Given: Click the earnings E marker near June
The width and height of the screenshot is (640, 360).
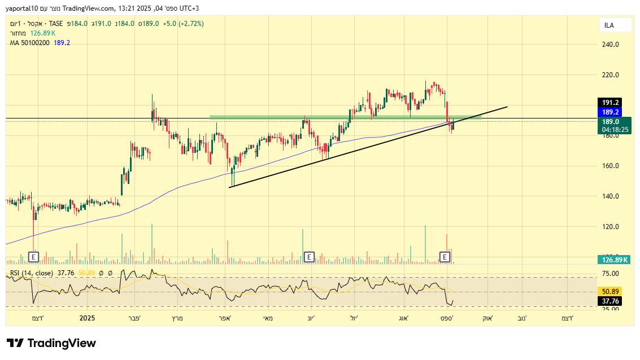Looking at the screenshot, I should (x=310, y=257).
